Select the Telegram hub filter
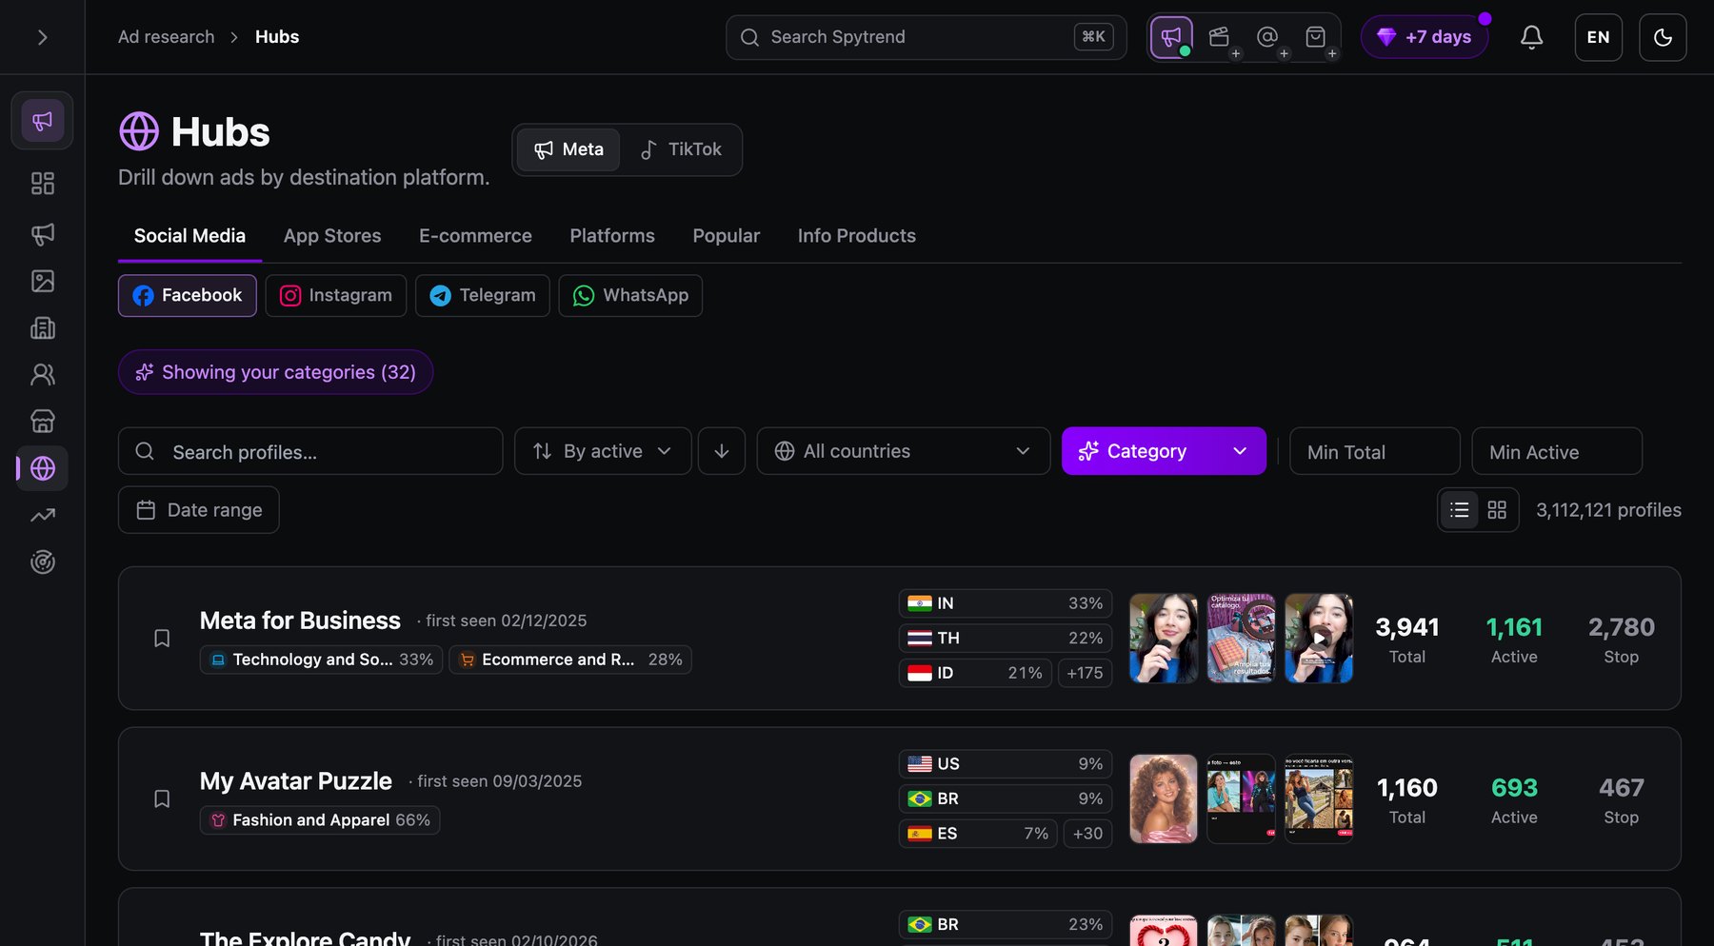 coord(483,296)
